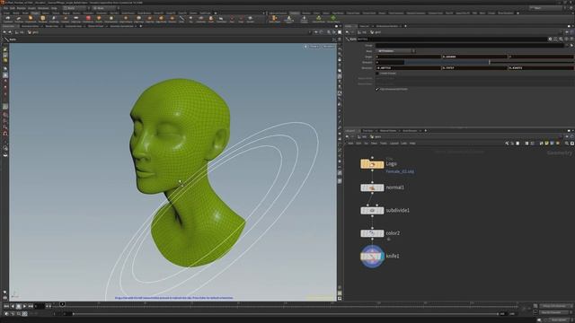Click stop button in playbar

[x=19, y=306]
